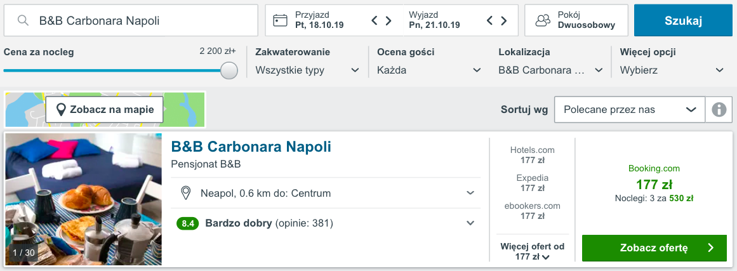Open the Lokalizacja location dropdown

pyautogui.click(x=550, y=70)
